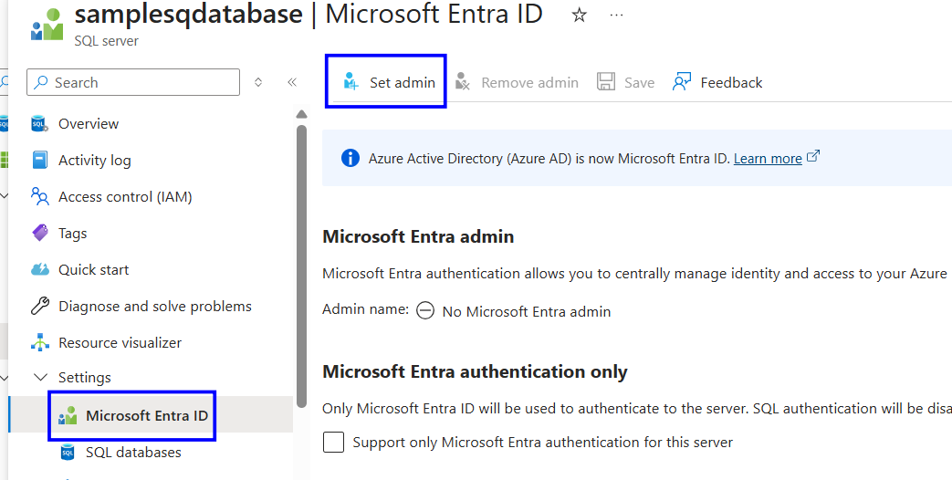Click the Quick start cloud icon
Image resolution: width=952 pixels, height=480 pixels.
coord(39,269)
